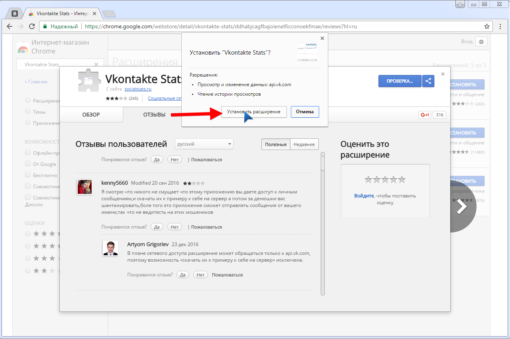Tick the Бесплатно filter checkbox
510x339 pixels.
pos(28,175)
